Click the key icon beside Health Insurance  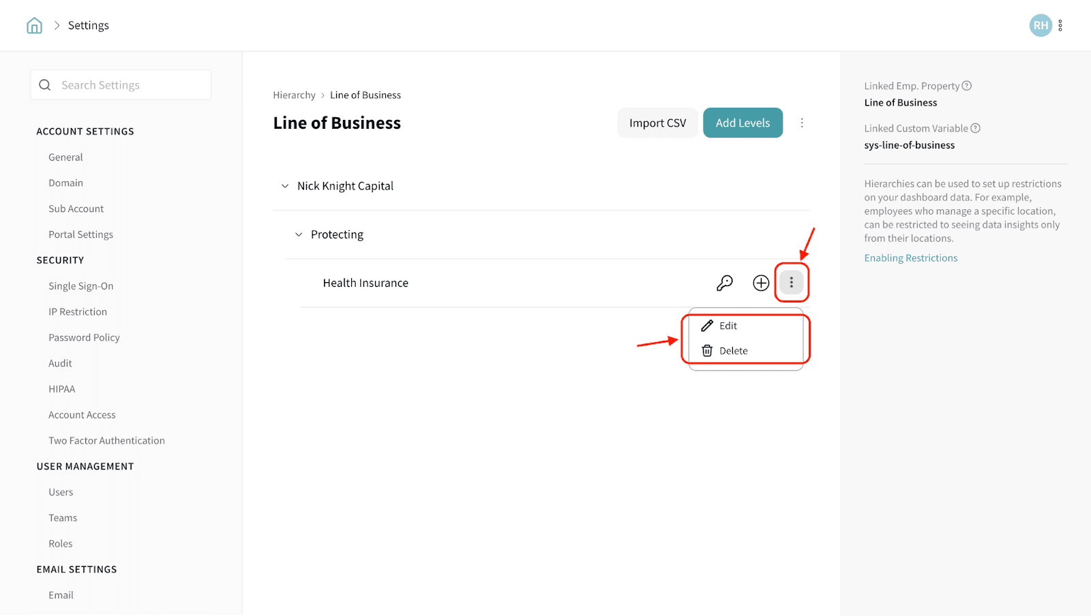(725, 283)
